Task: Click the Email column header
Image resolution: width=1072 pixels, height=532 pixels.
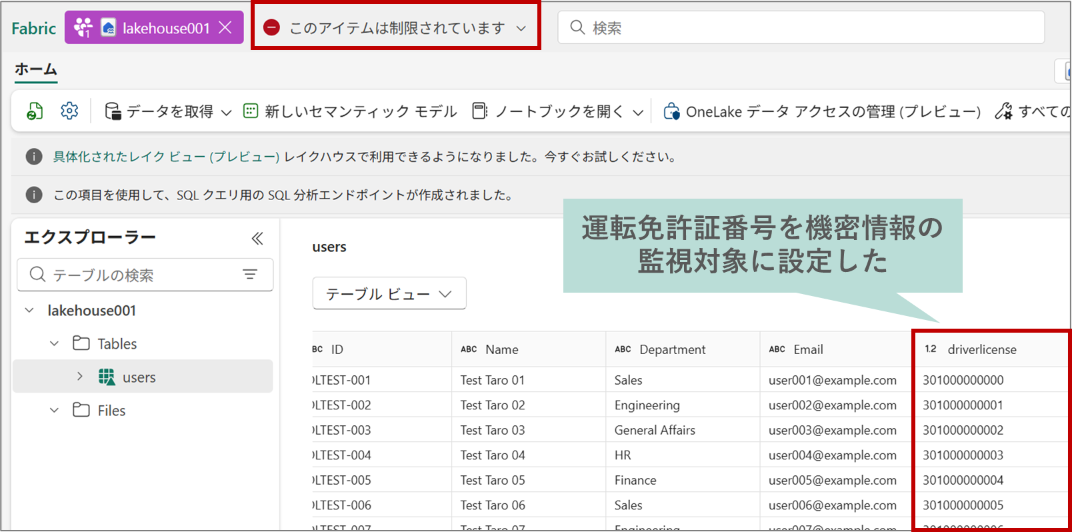Action: point(836,349)
